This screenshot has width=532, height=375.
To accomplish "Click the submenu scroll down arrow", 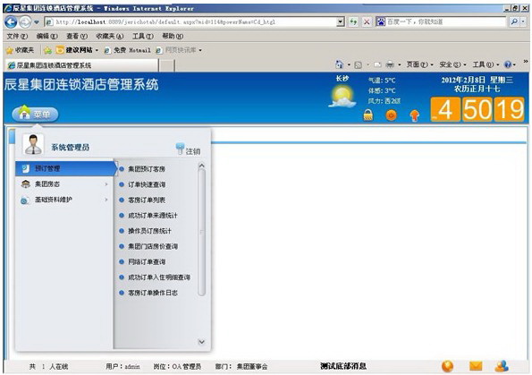I will coord(201,342).
